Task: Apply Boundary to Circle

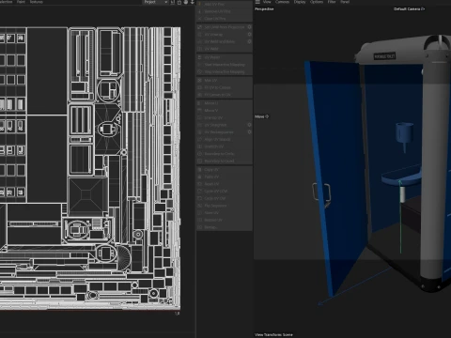Action: pos(225,154)
